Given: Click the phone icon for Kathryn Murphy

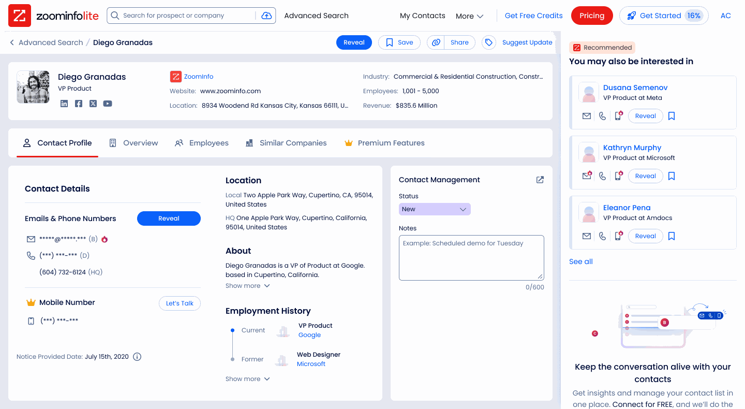Looking at the screenshot, I should [602, 176].
